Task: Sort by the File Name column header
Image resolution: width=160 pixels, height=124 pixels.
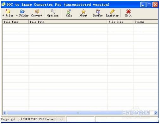Action: 15,22
